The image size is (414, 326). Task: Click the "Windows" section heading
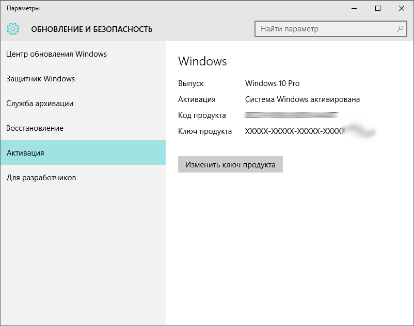tap(202, 61)
